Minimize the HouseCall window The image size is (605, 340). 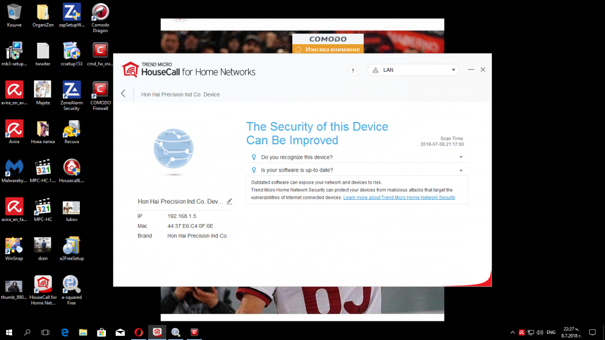(x=471, y=69)
